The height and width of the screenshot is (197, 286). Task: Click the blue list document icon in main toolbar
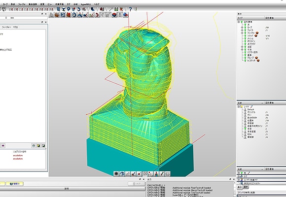(58, 9)
